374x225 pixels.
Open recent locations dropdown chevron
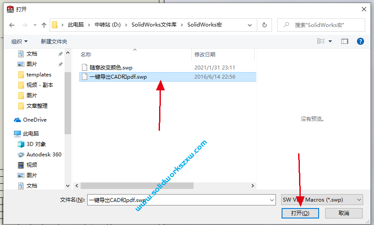(35, 25)
